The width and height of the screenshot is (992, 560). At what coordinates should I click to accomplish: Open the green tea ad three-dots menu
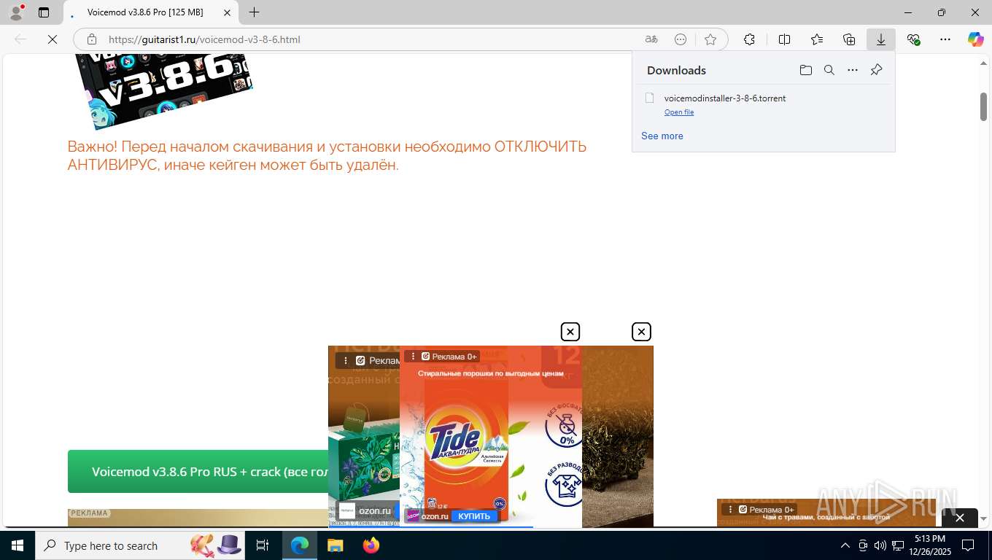click(346, 360)
